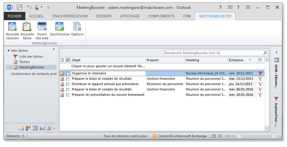Click the flag on Organiser le séminaire row
The image size is (287, 147).
[x=261, y=73]
